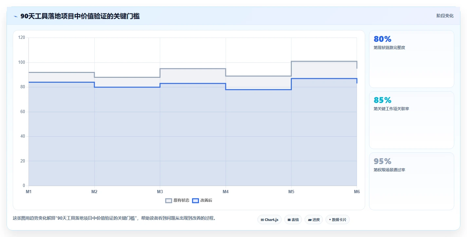The width and height of the screenshot is (467, 237).
Task: Click the Chart.js tag
Action: coord(270,220)
